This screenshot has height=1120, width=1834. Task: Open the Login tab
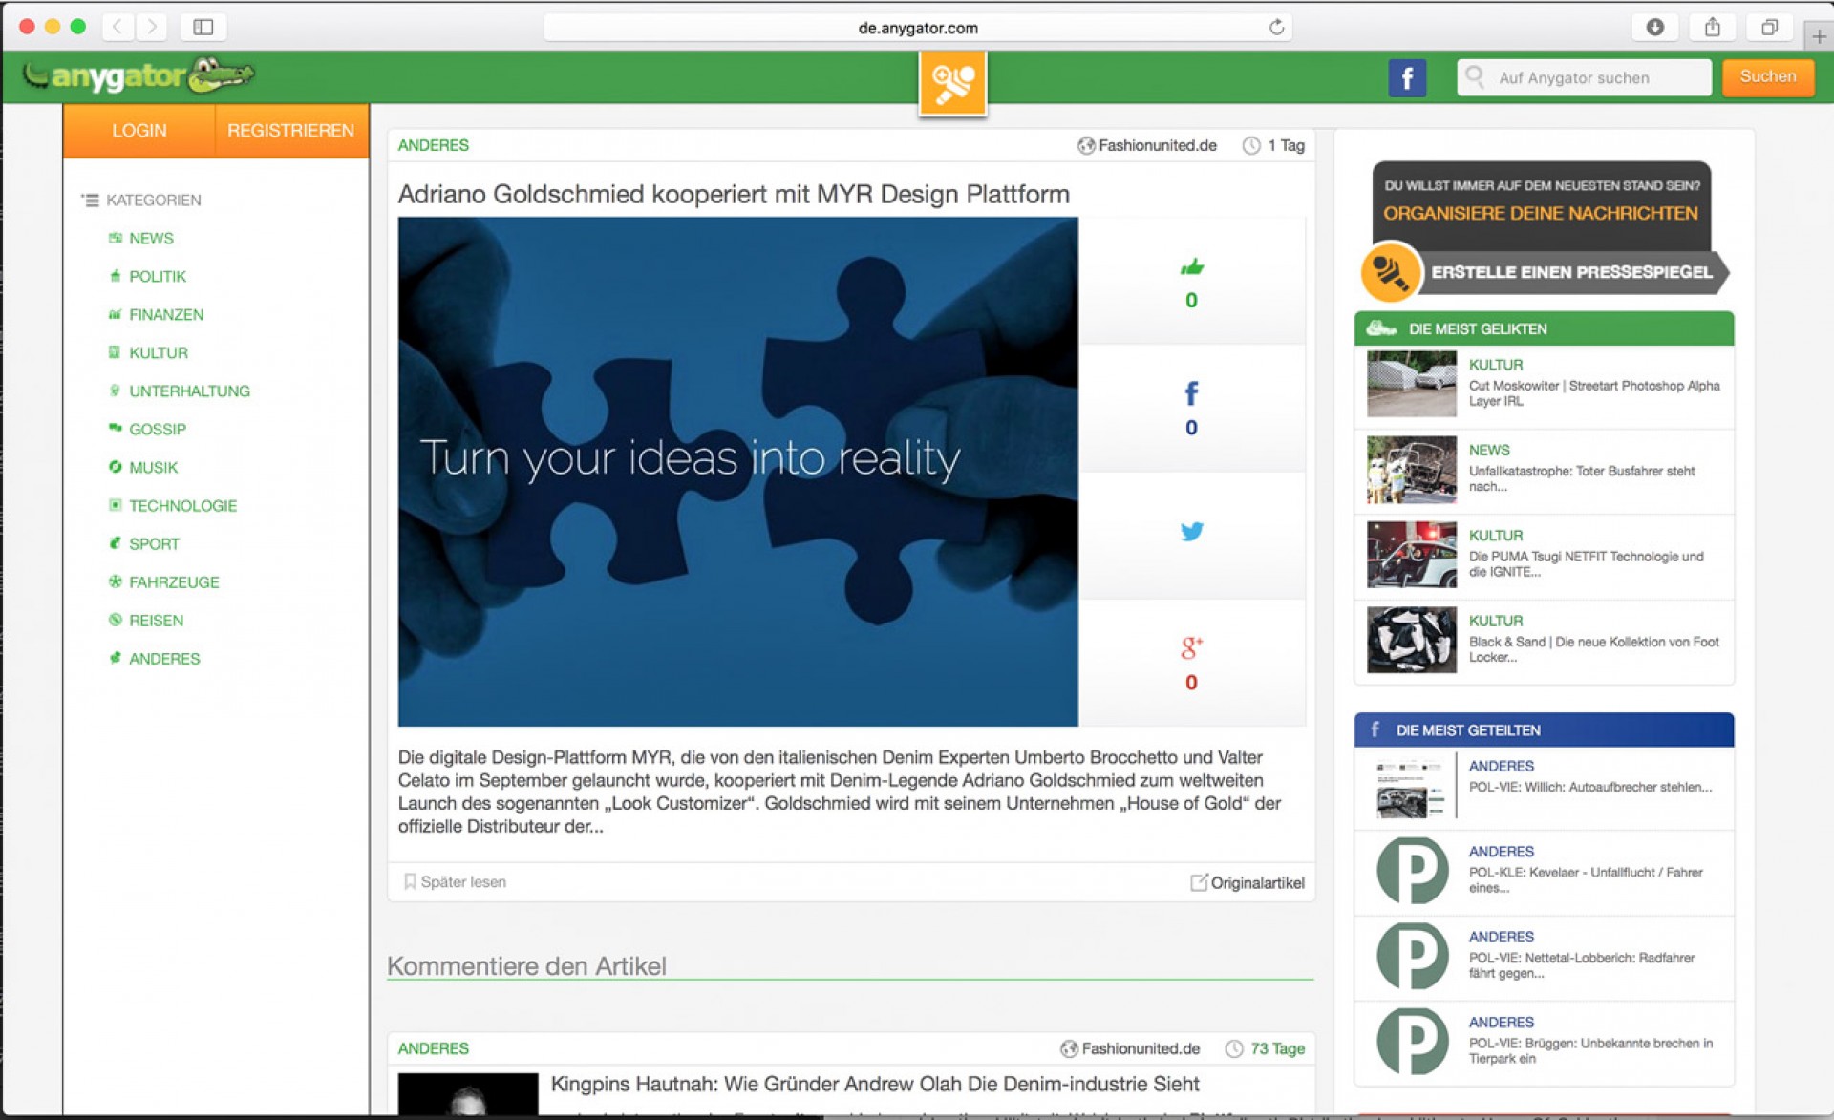point(139,130)
